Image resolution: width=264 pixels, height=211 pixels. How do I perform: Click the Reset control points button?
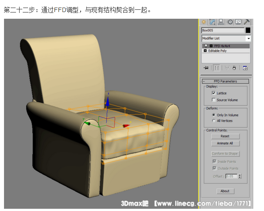pos(225,137)
